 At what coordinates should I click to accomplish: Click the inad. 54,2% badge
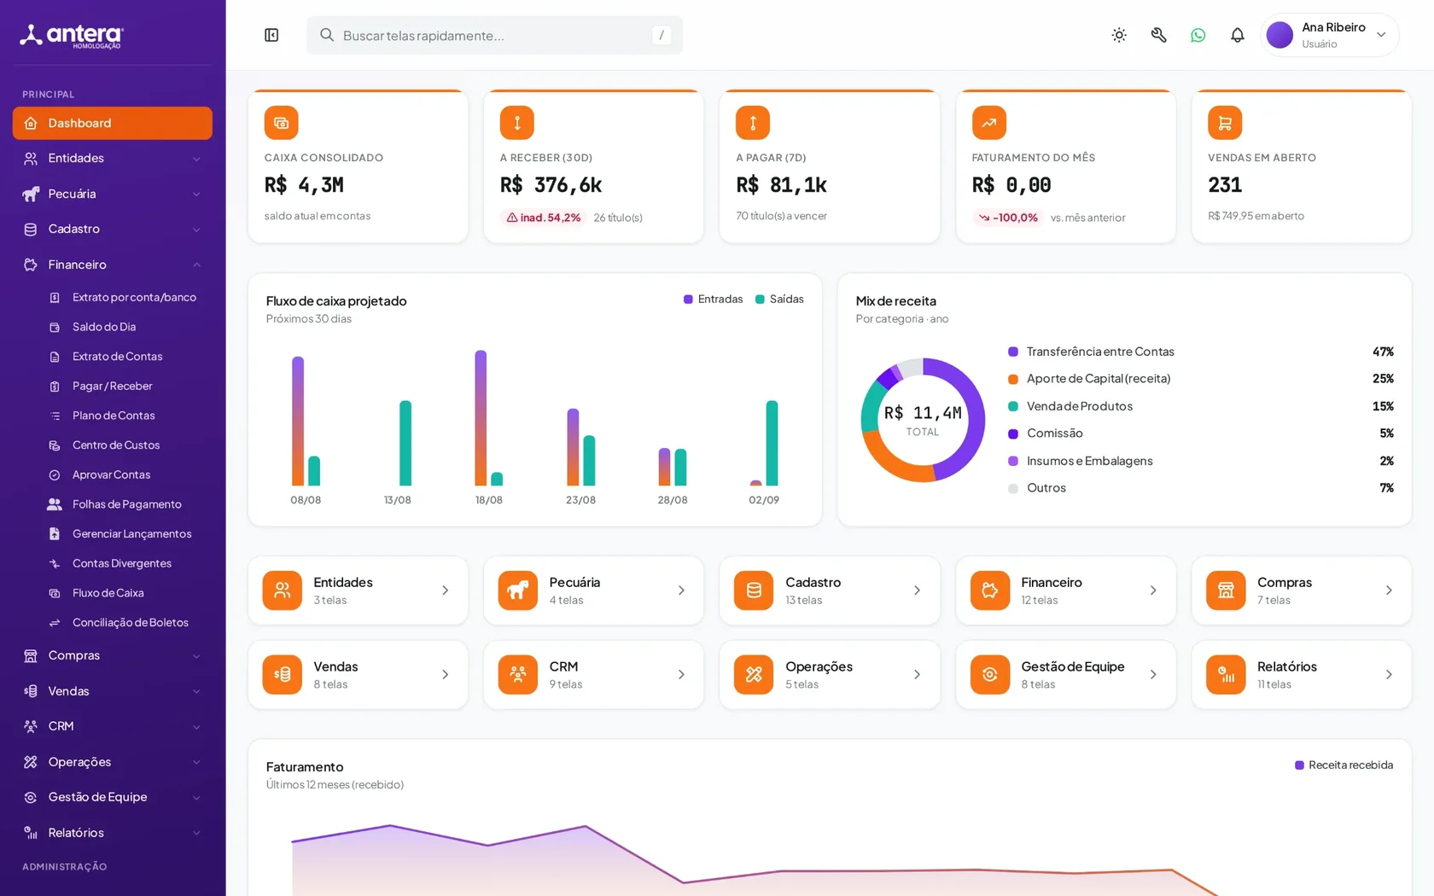click(544, 218)
